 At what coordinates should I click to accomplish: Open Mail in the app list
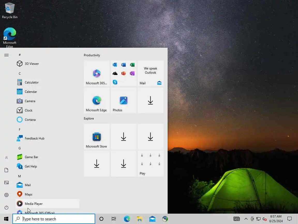point(48,185)
